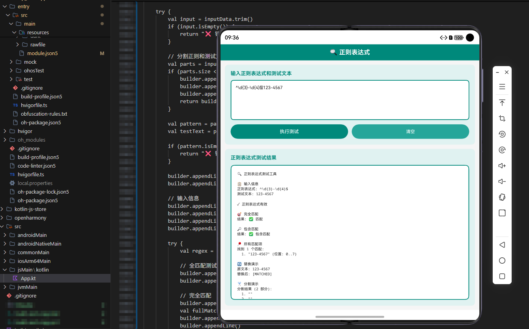This screenshot has width=529, height=329.
Task: Click the 替换后: [MATCHED] result line
Action: click(254, 274)
